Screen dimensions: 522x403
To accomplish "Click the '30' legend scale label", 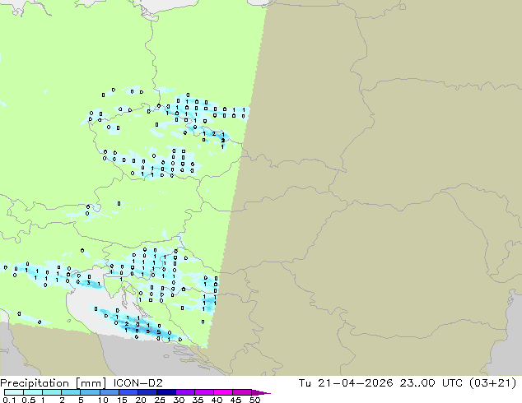I will pos(179,400).
